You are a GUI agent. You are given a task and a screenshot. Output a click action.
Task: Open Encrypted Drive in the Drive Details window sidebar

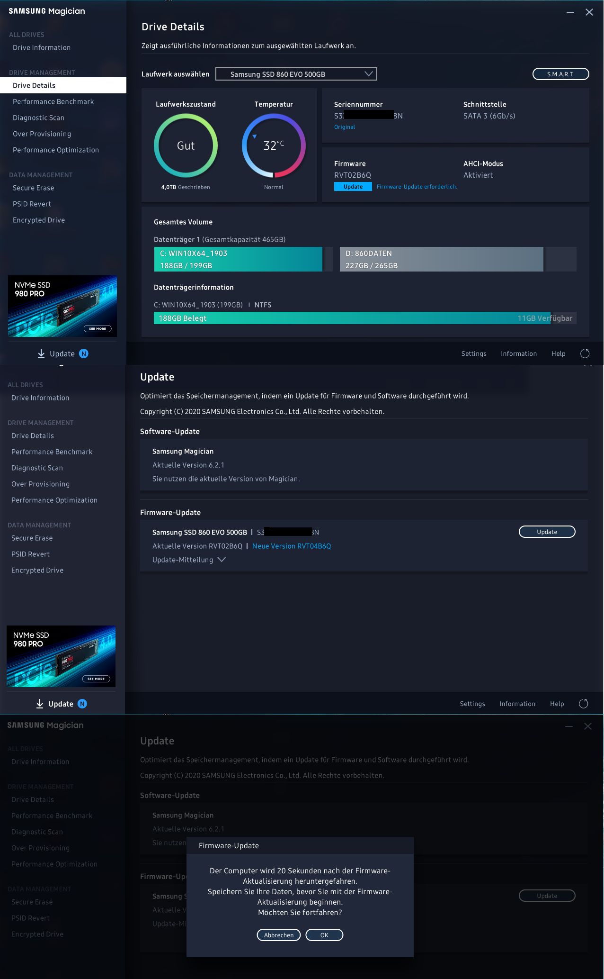tap(39, 220)
